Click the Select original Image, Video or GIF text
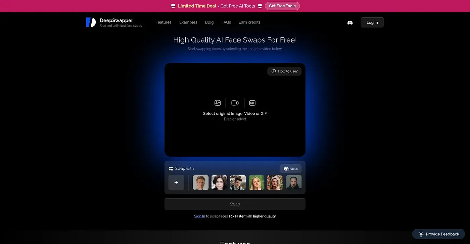The height and width of the screenshot is (244, 470). click(235, 113)
